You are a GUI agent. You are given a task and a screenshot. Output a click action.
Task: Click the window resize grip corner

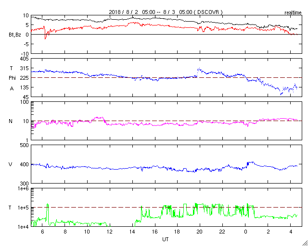(305, 243)
